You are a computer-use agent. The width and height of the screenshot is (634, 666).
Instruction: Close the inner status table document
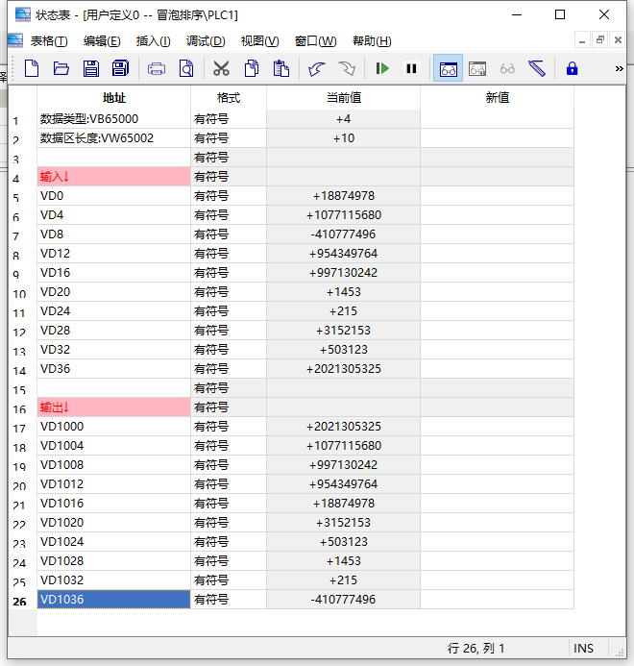(618, 40)
